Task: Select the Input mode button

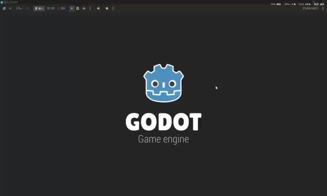Action: pos(39,8)
